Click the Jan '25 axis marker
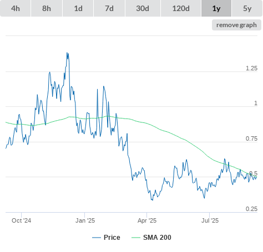 [x=85, y=220]
